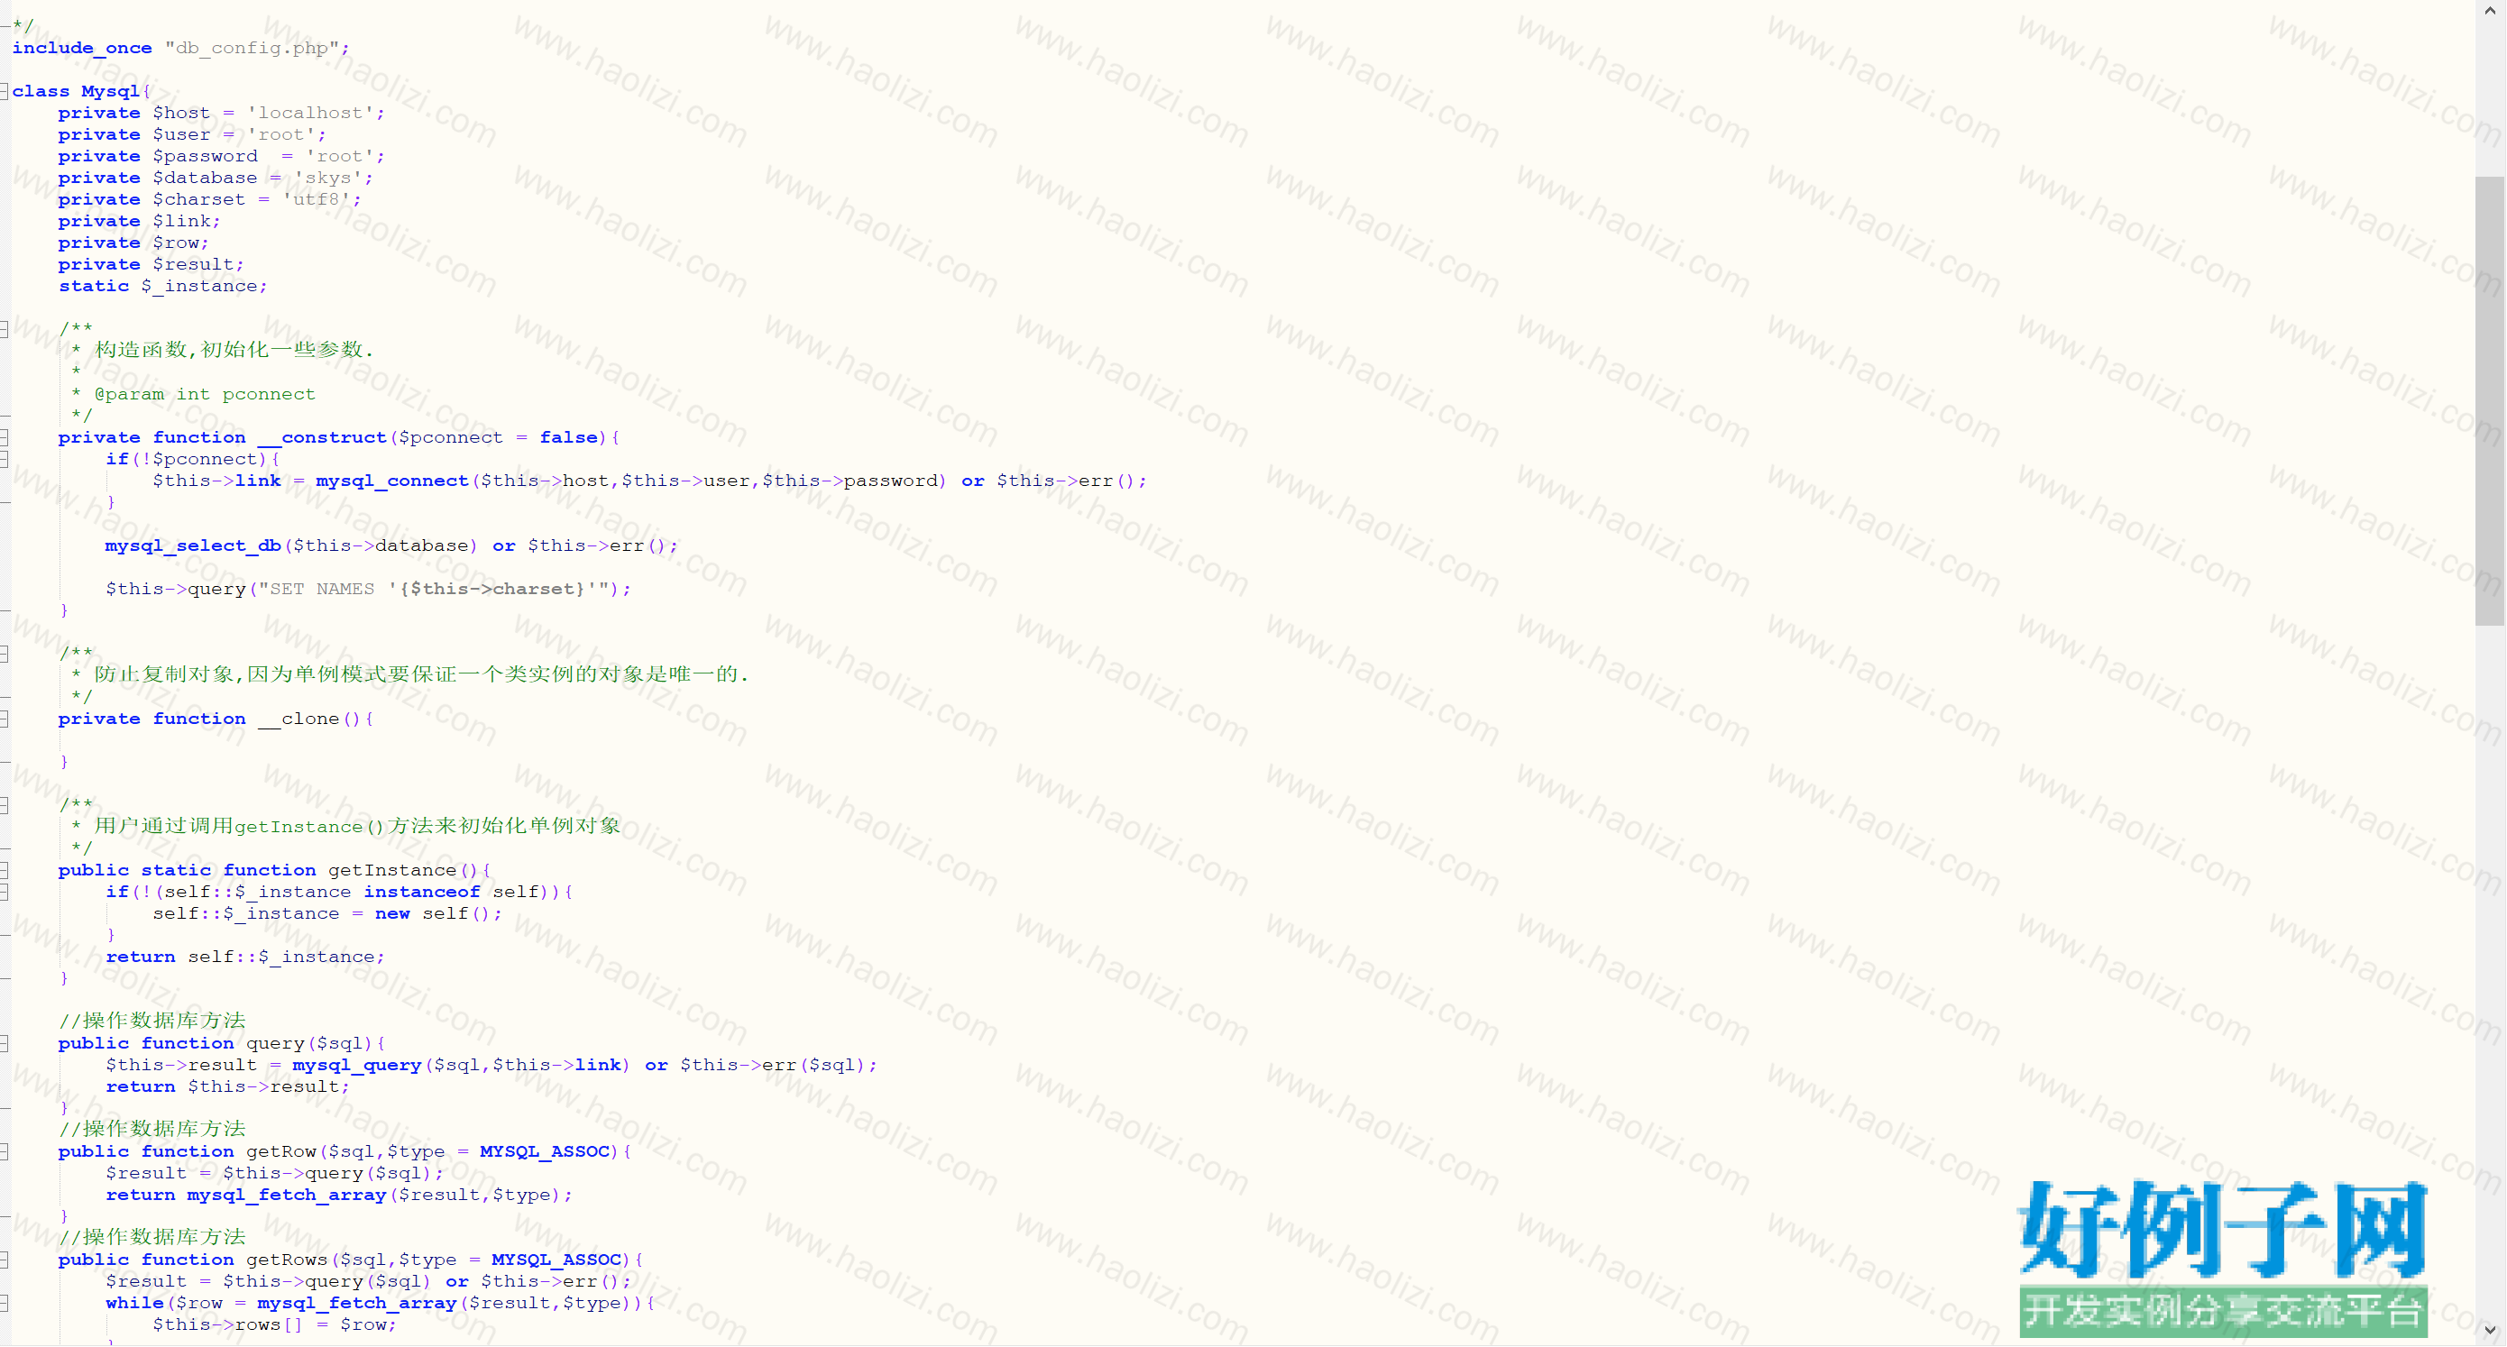Click the vertical scrollbar thumb

click(2491, 401)
